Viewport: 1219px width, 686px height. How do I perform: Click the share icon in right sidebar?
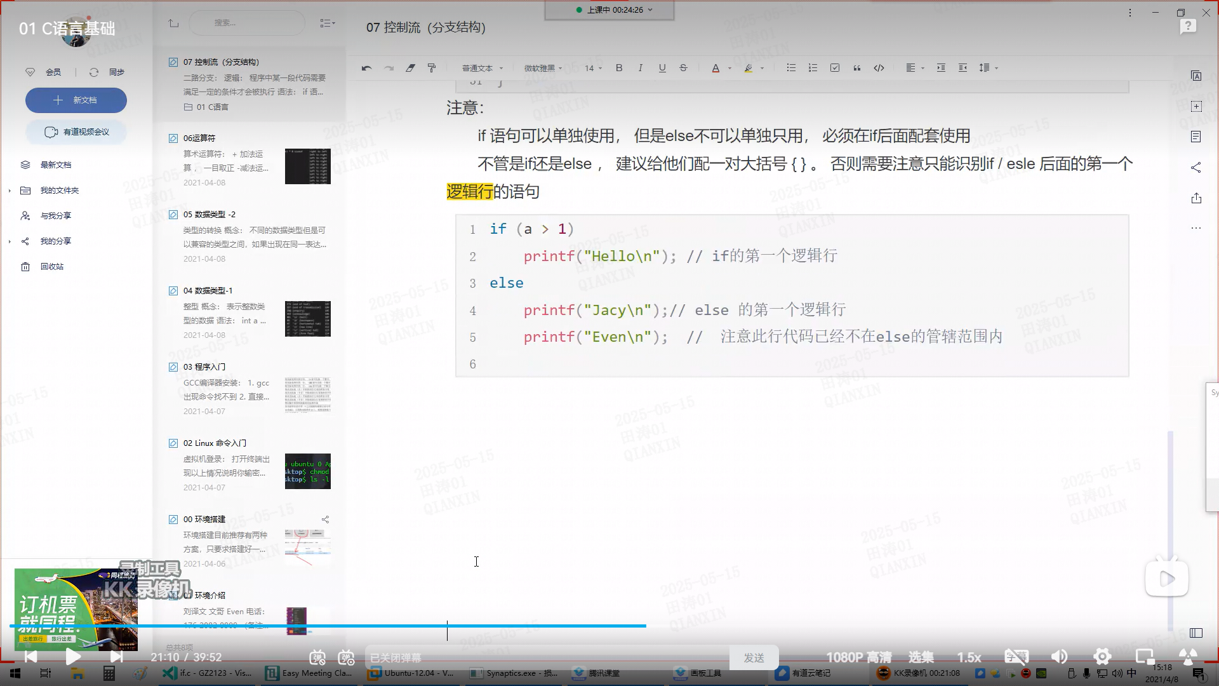[1196, 168]
